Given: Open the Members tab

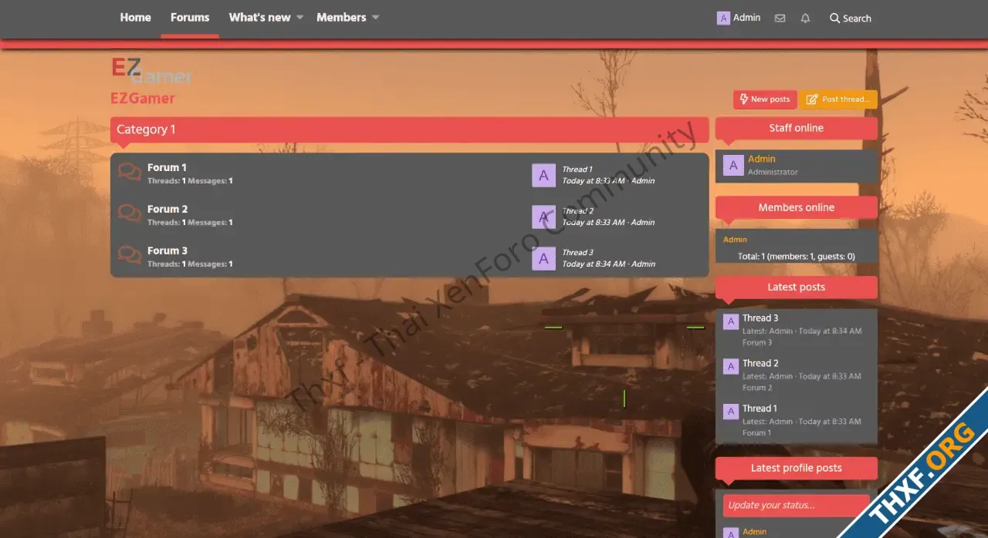Looking at the screenshot, I should (x=341, y=18).
